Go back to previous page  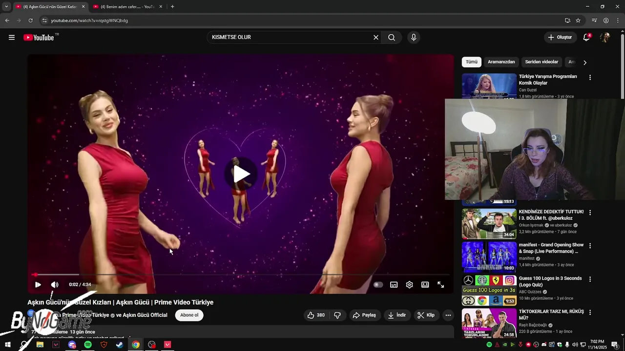pos(7,20)
